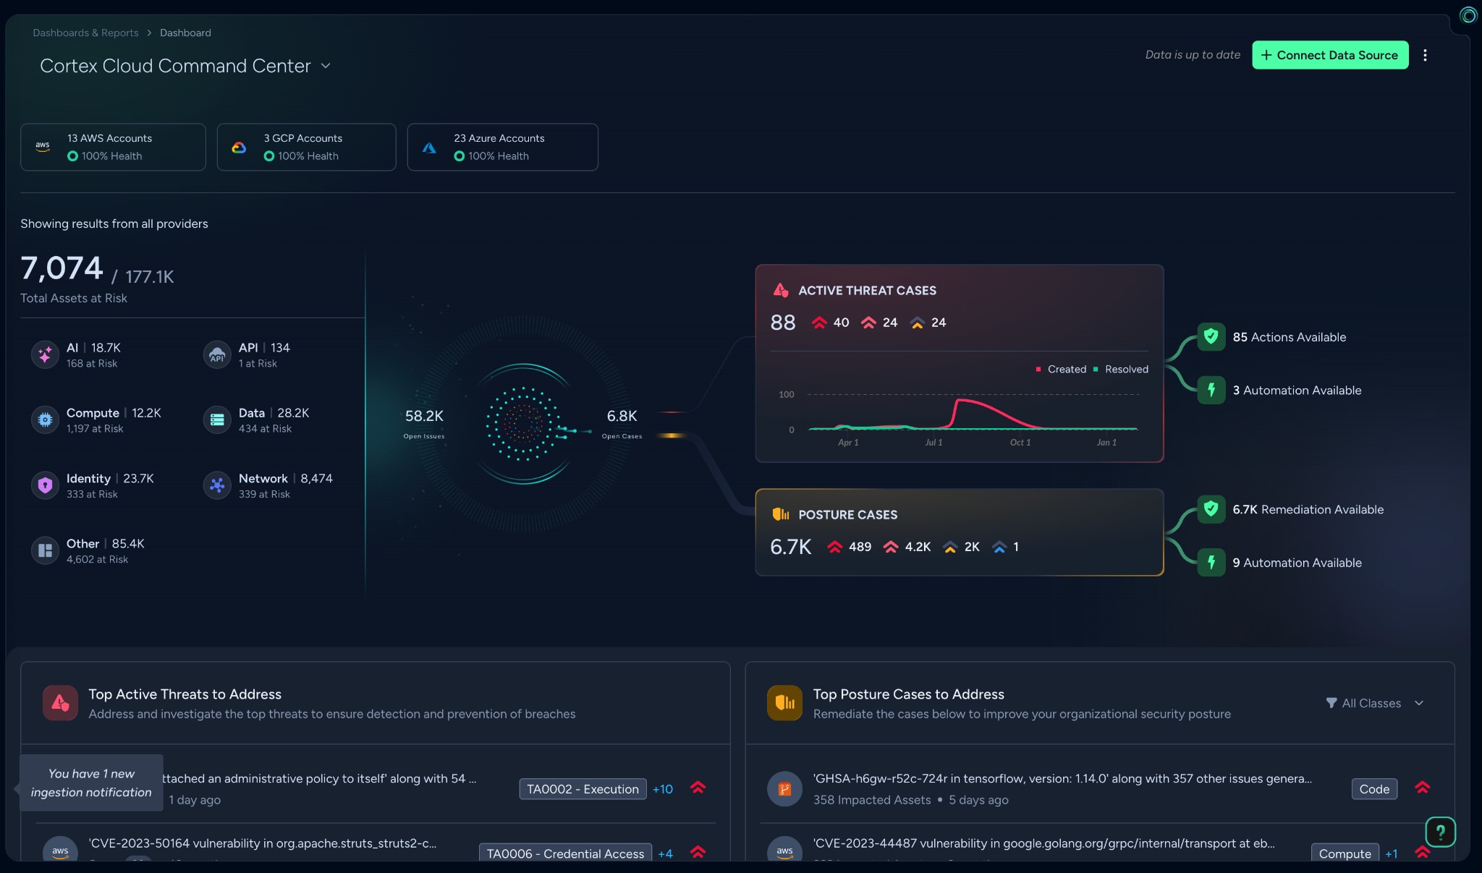Click the Connect Data Source button
Image resolution: width=1482 pixels, height=873 pixels.
pos(1330,55)
